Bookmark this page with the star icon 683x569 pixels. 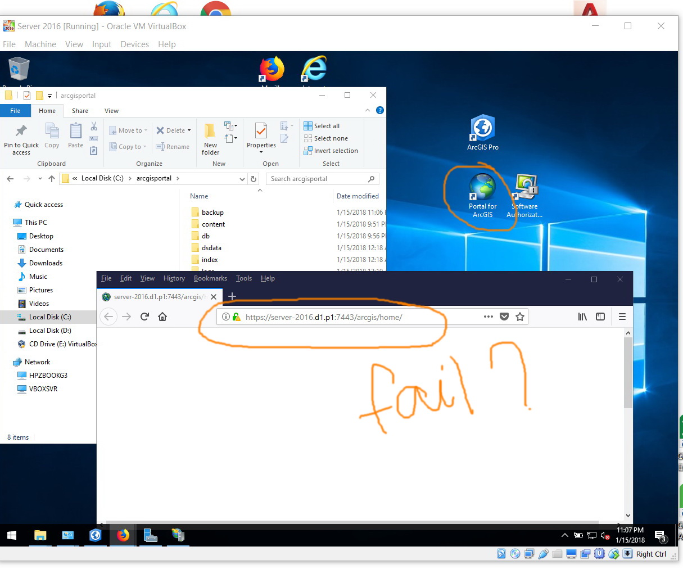click(520, 317)
